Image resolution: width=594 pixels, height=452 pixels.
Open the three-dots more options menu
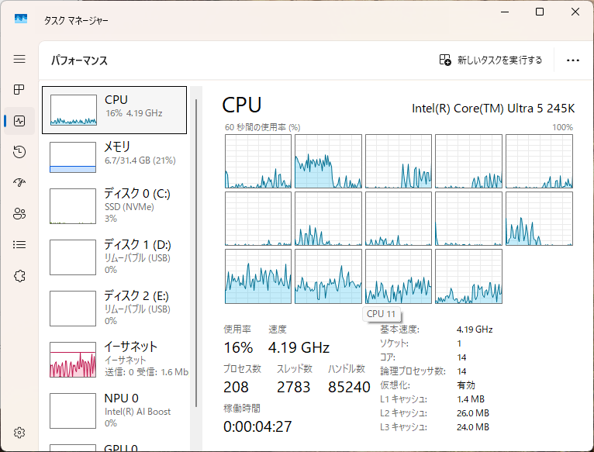pyautogui.click(x=573, y=60)
